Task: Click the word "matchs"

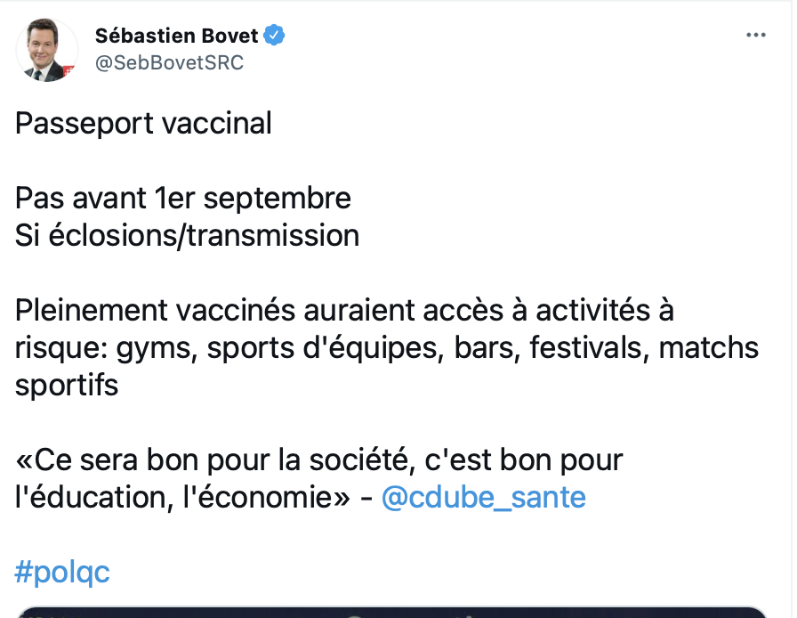Action: coord(709,347)
